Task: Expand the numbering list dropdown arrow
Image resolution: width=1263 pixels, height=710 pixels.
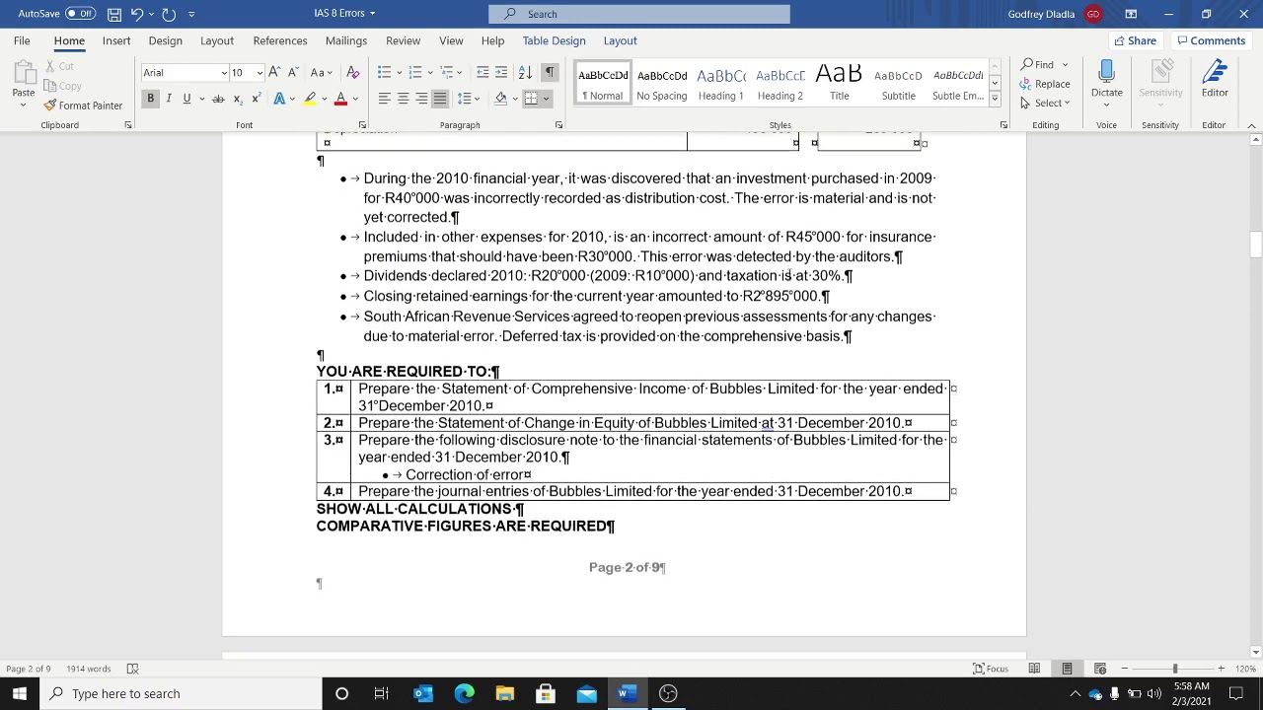Action: click(x=428, y=72)
